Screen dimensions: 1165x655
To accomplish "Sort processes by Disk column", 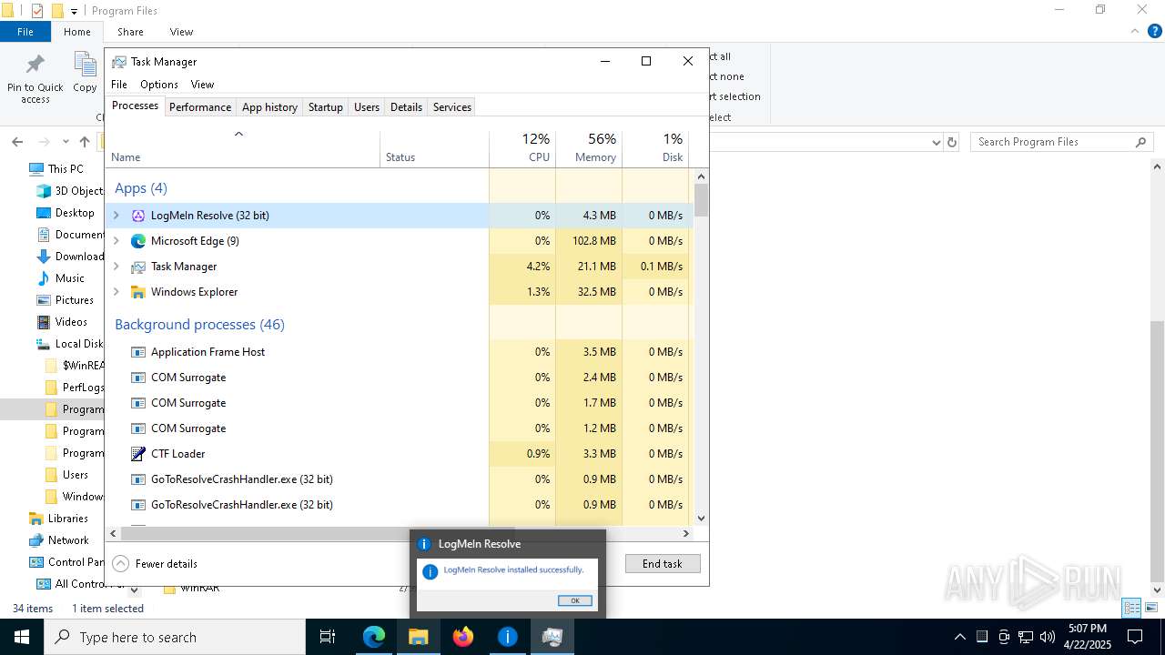I will pos(655,147).
